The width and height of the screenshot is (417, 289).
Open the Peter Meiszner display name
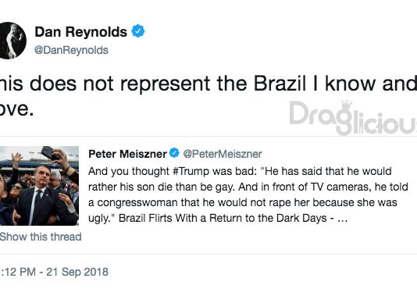(127, 154)
